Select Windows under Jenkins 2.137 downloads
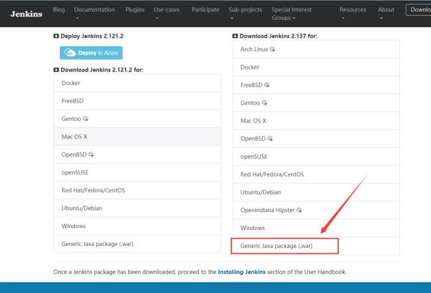This screenshot has height=293, width=431. coord(316,228)
